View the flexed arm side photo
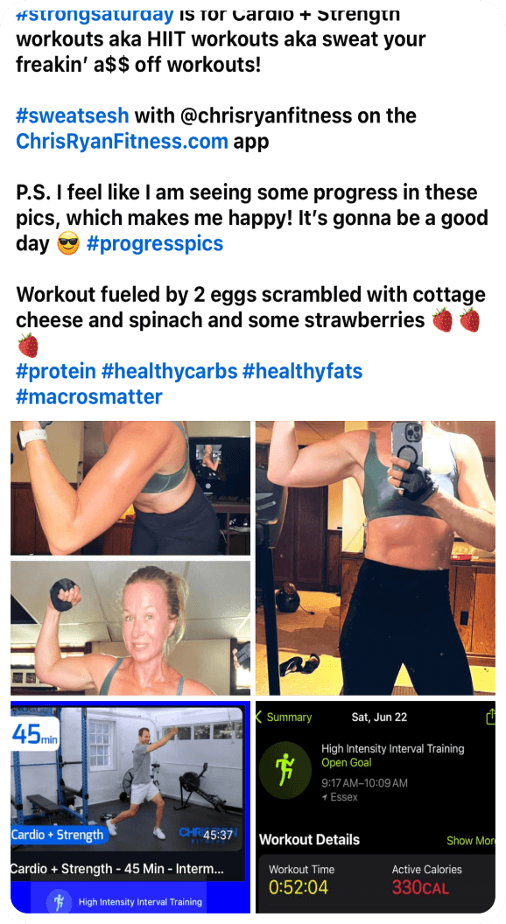This screenshot has height=924, width=506. click(130, 488)
